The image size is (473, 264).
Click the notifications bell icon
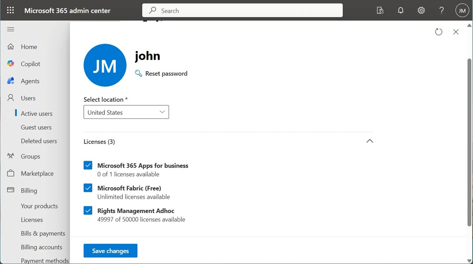click(x=400, y=10)
